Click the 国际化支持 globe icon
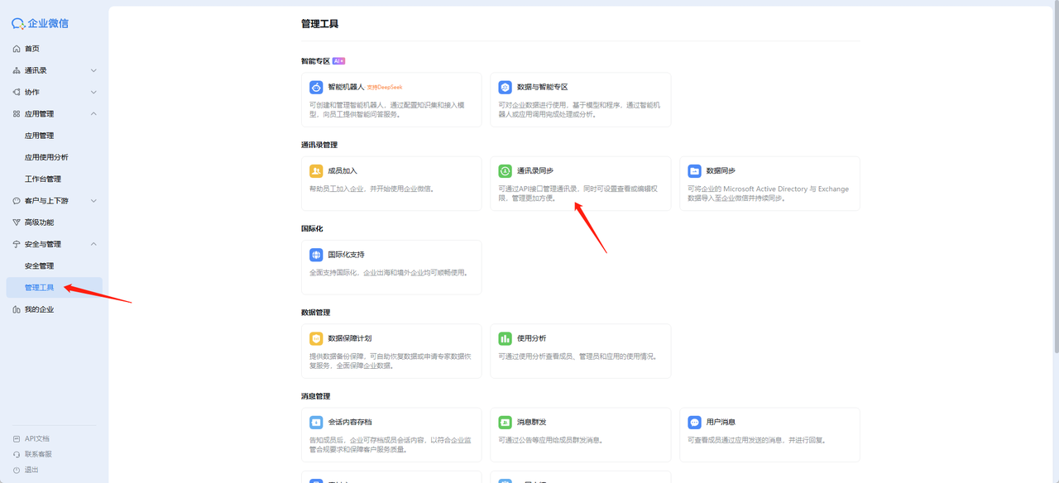Image resolution: width=1059 pixels, height=483 pixels. [316, 255]
